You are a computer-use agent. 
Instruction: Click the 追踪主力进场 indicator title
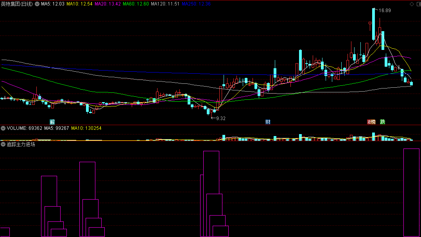click(21, 144)
